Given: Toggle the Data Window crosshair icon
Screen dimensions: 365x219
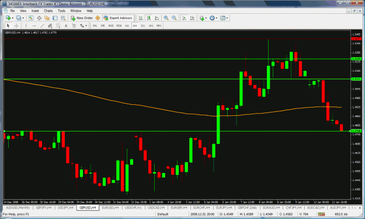Looking at the screenshot, I should [x=39, y=18].
